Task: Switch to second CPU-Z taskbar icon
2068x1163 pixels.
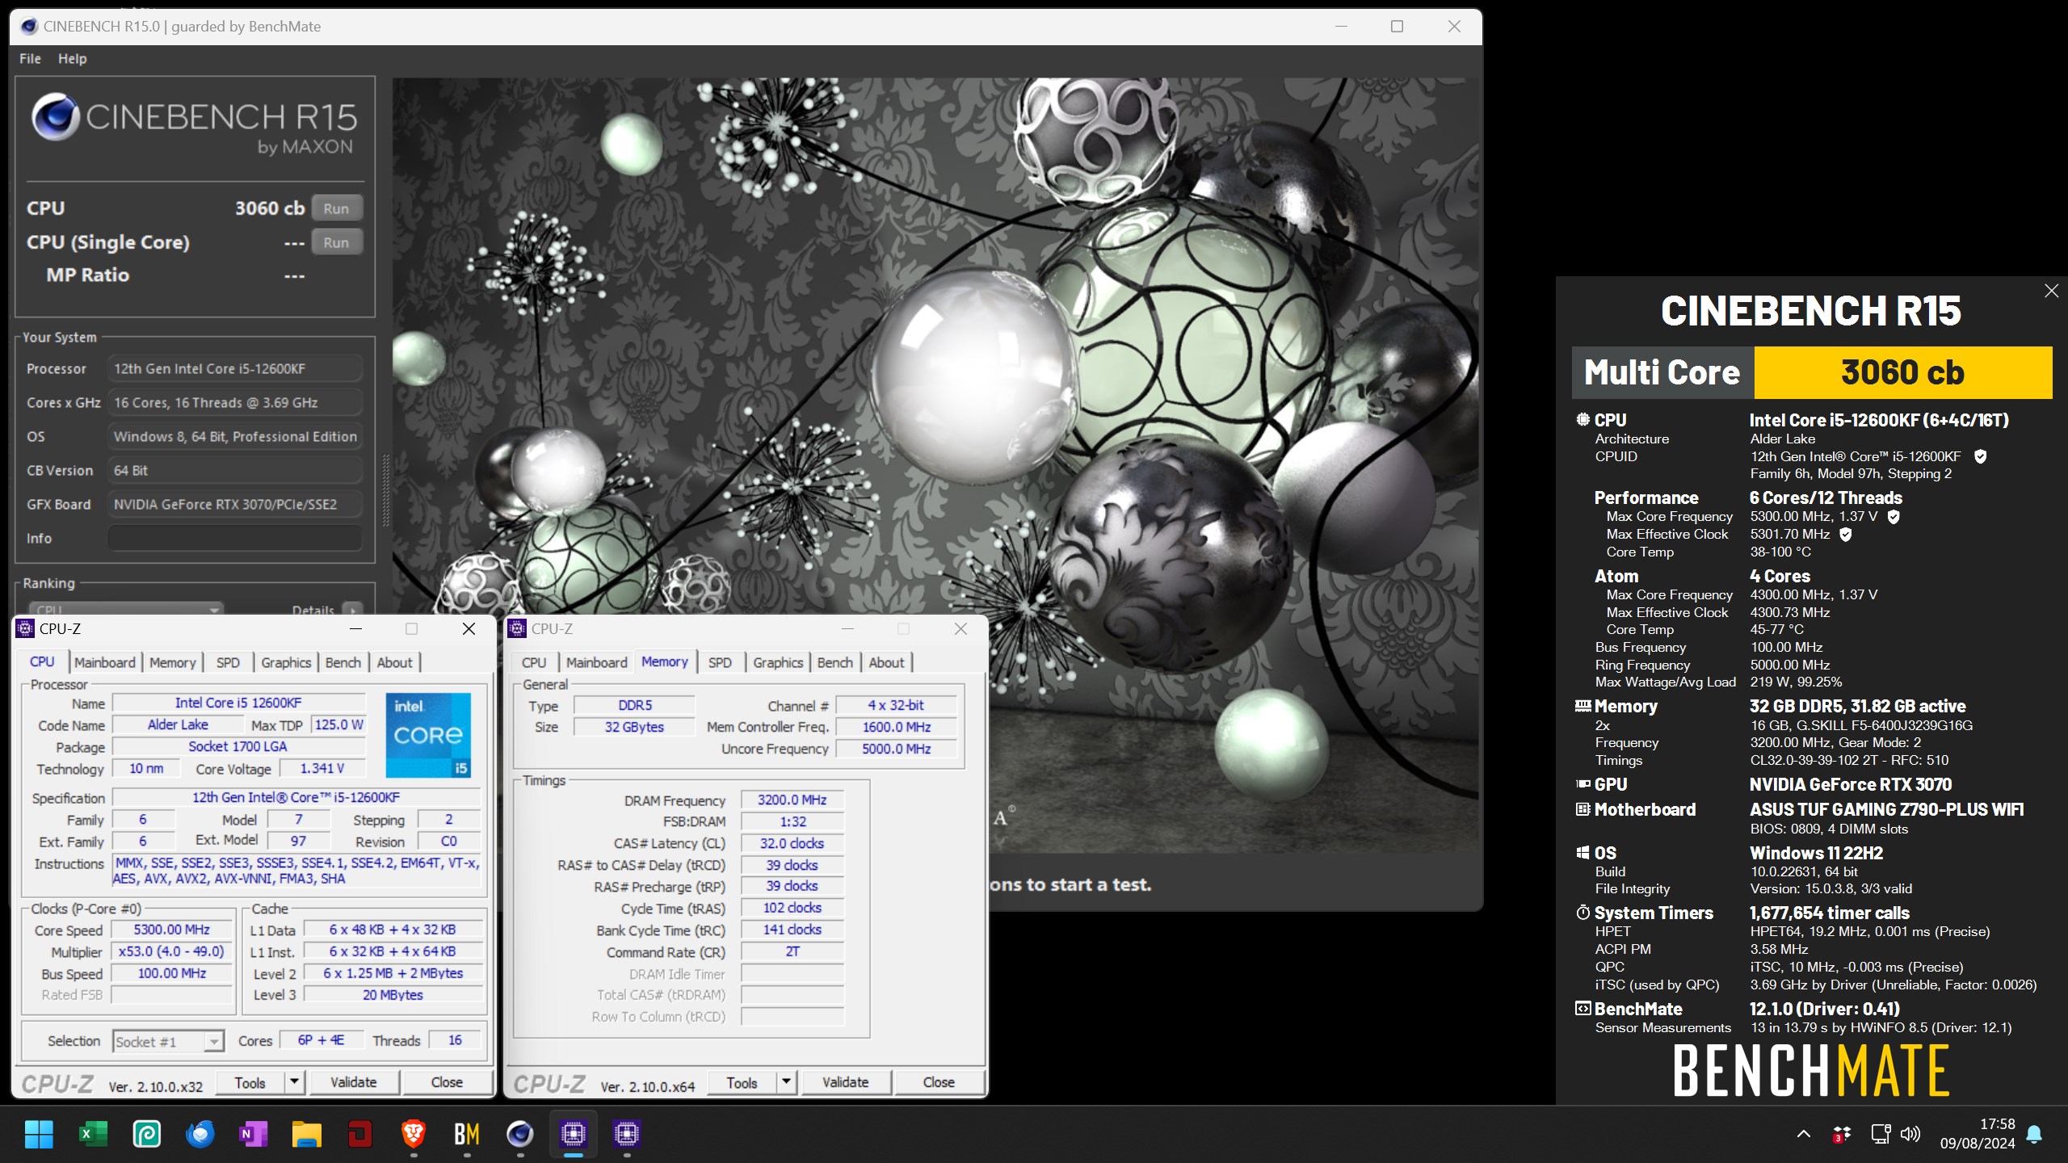Action: (627, 1134)
